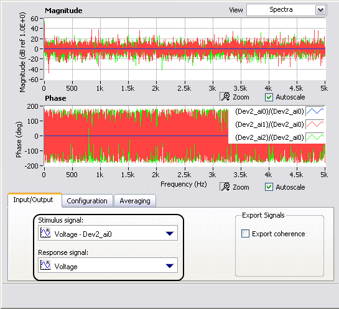The width and height of the screenshot is (339, 309).
Task: Enable the Export coherence checkbox
Action: coord(245,234)
